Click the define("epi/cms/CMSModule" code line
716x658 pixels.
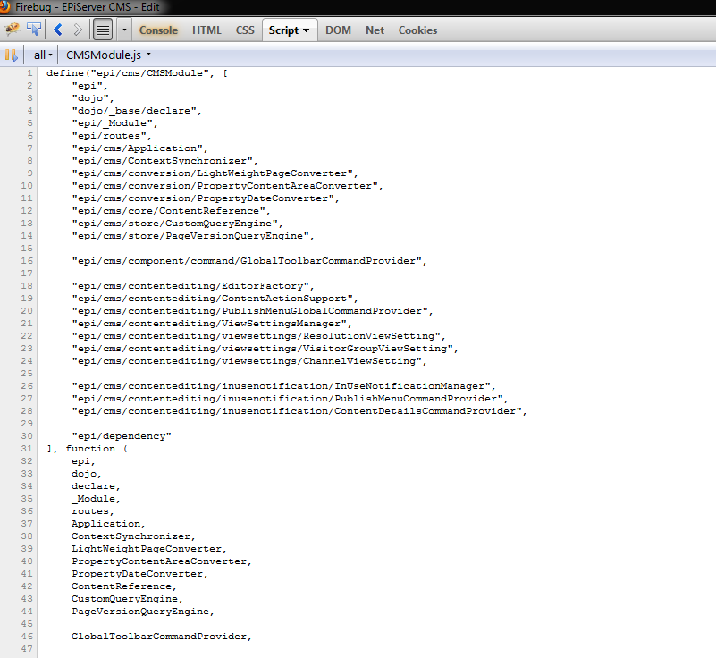[x=137, y=73]
